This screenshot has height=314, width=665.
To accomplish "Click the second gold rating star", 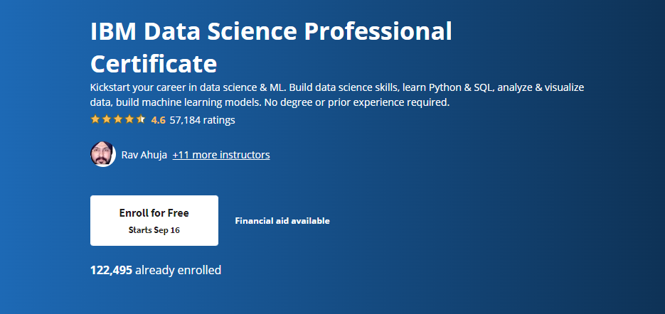I will pos(107,119).
